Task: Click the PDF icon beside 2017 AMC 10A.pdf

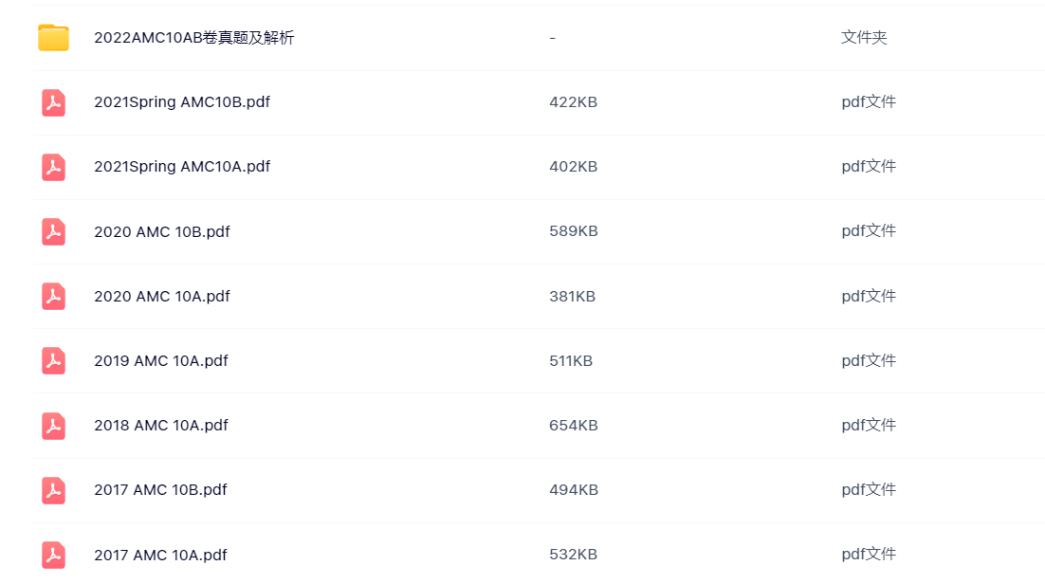Action: [53, 555]
